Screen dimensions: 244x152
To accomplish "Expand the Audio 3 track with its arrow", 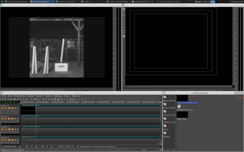I will point(18,140).
